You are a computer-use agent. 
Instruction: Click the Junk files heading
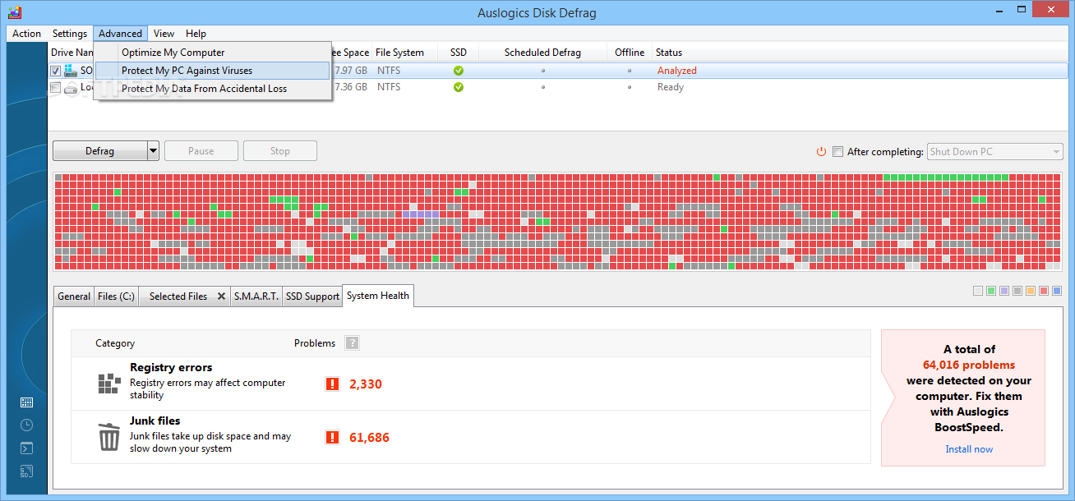click(x=155, y=421)
